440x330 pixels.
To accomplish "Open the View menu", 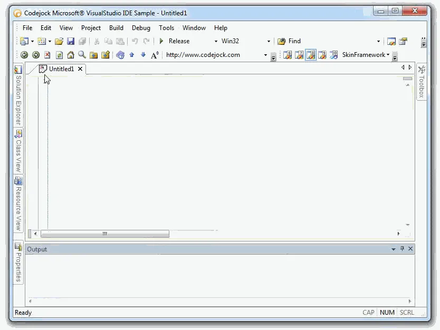I will (66, 28).
